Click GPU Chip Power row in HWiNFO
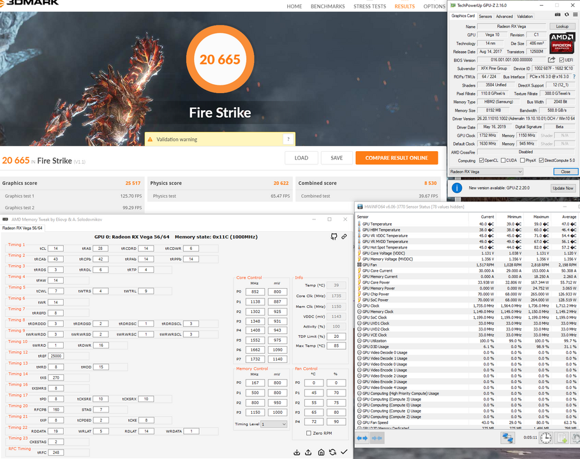Screen dimensions: 580x459 tap(467, 294)
